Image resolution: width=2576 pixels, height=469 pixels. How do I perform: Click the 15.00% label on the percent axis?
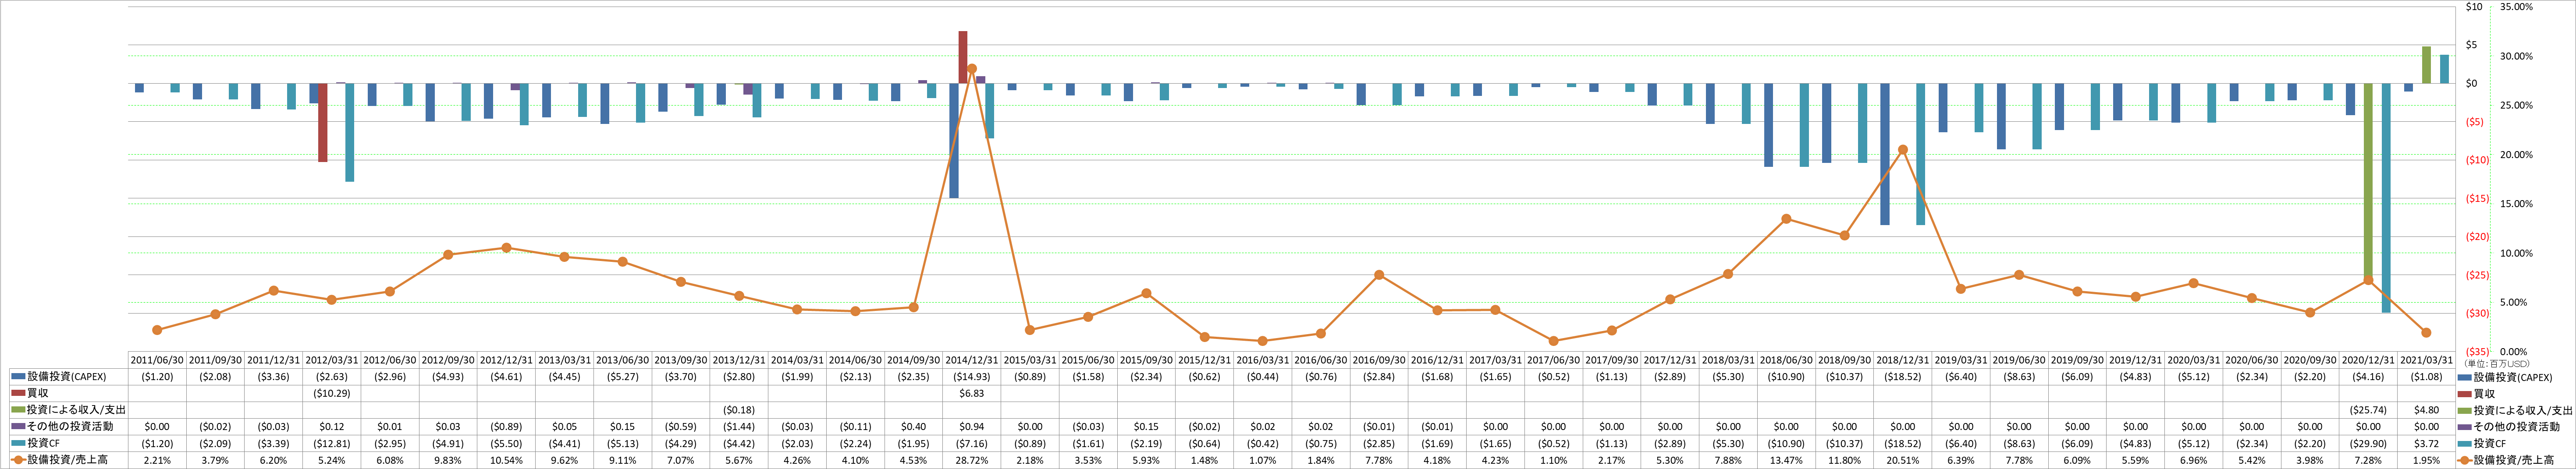[x=2517, y=204]
